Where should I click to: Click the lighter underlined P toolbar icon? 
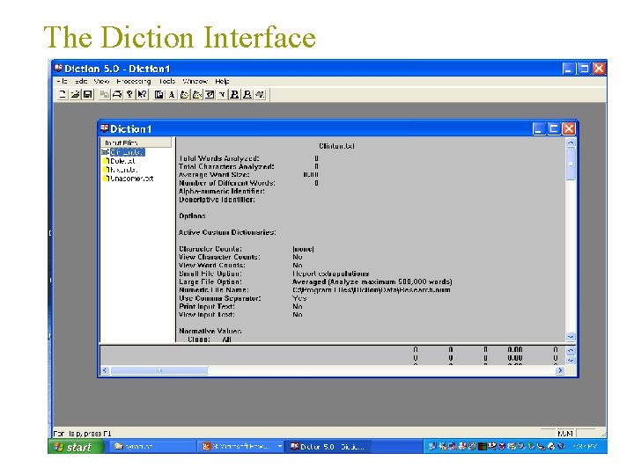tap(247, 94)
